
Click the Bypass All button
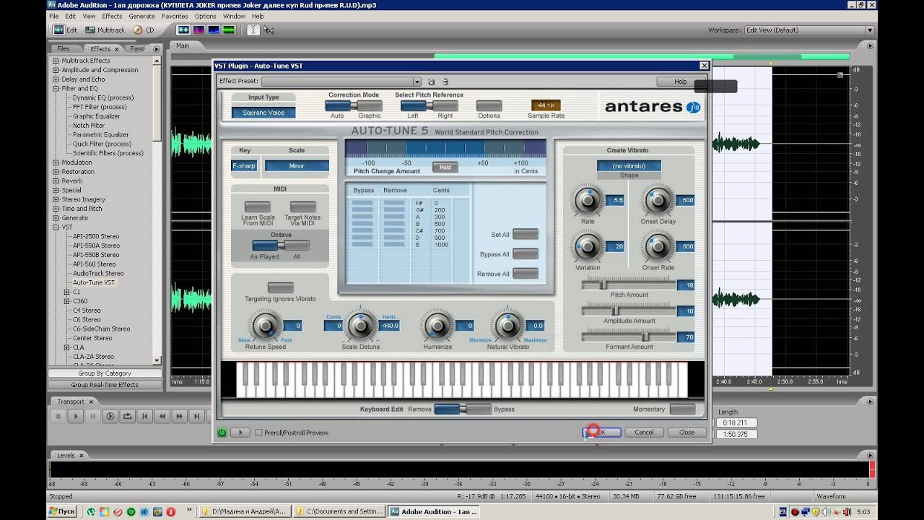tap(526, 253)
